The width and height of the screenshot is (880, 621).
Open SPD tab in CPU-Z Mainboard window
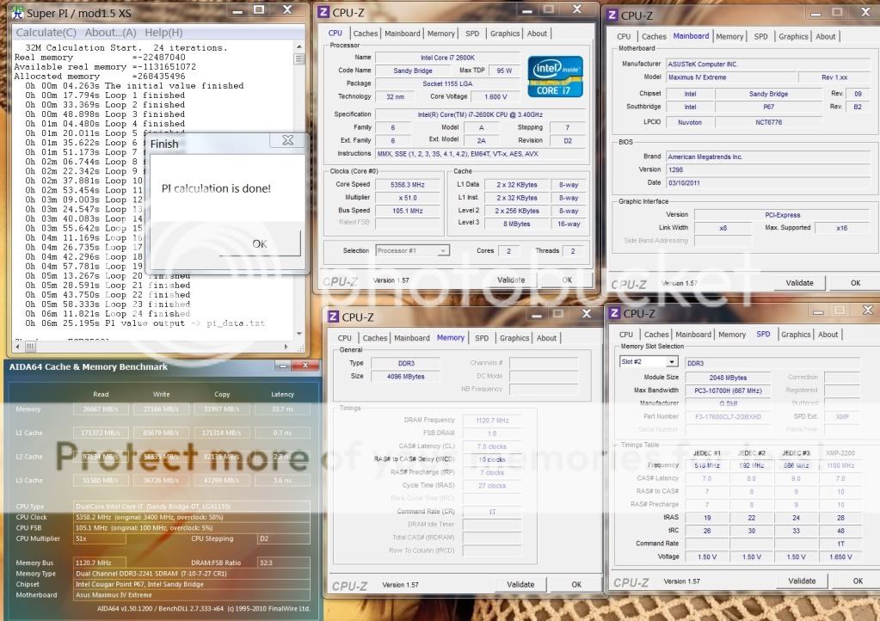click(760, 36)
